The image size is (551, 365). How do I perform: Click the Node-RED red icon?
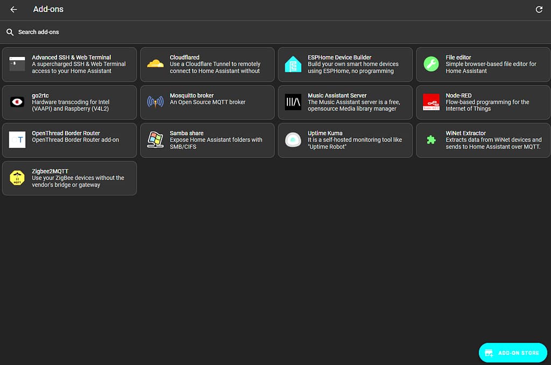tap(431, 102)
